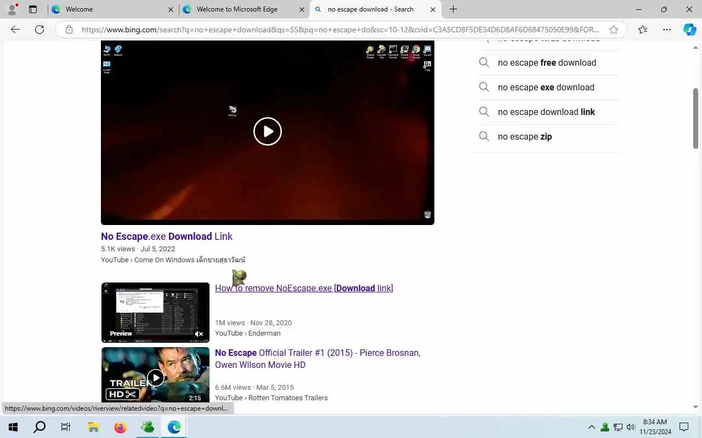Open the green app taskbar icon
702x438 pixels.
[x=147, y=427]
